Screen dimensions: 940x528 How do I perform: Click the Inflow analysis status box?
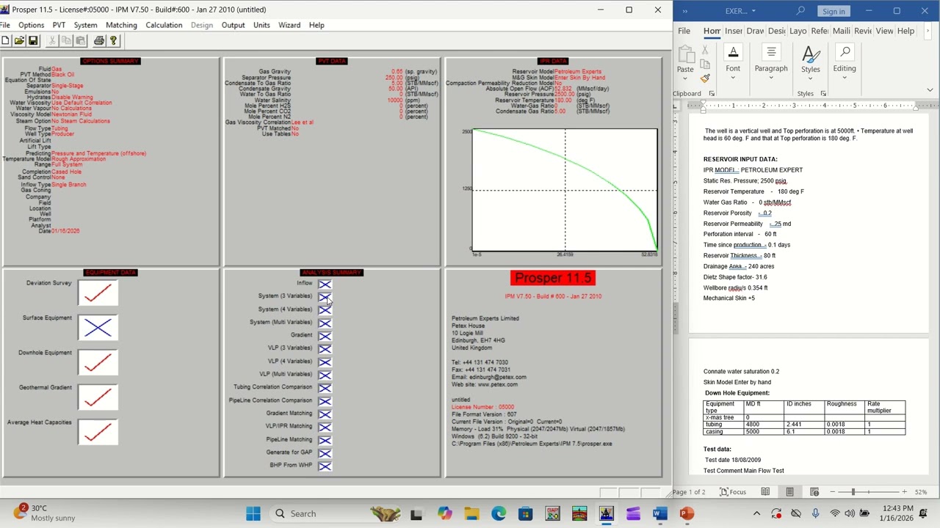point(325,284)
